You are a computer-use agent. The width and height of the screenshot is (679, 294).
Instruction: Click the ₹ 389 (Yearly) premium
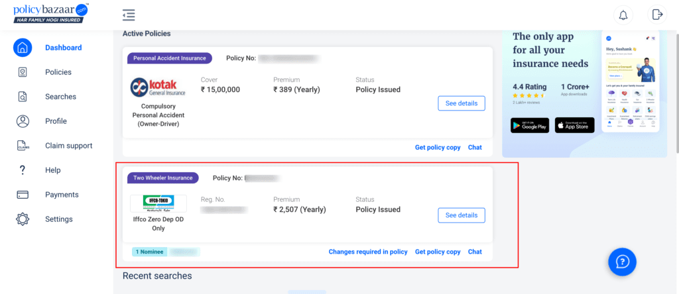tap(296, 89)
